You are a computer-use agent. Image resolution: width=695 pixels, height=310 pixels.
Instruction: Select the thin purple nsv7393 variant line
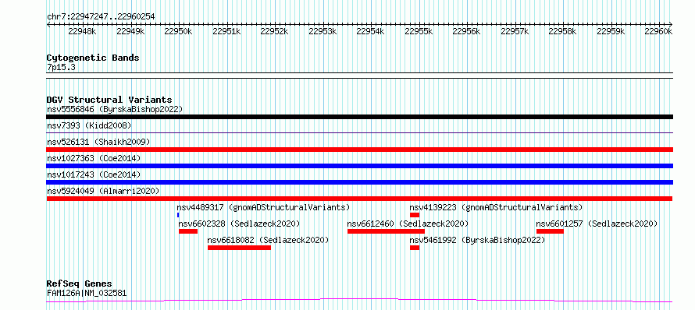pos(359,132)
